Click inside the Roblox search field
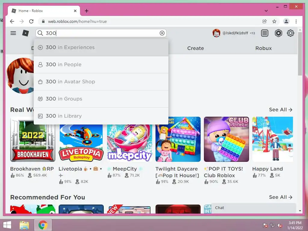The height and width of the screenshot is (231, 308). (x=101, y=33)
